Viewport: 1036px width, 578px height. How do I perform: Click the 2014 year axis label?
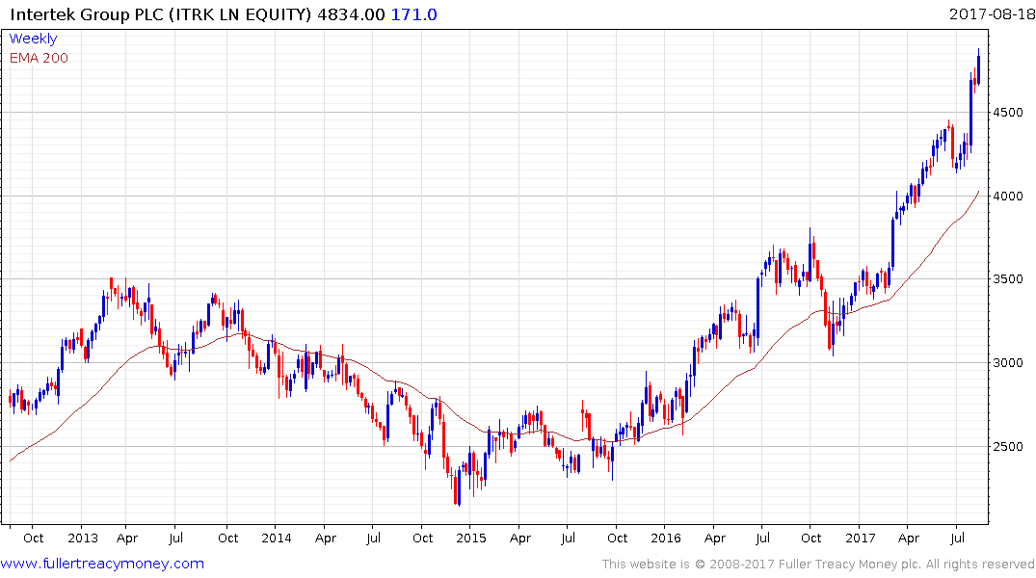click(277, 538)
